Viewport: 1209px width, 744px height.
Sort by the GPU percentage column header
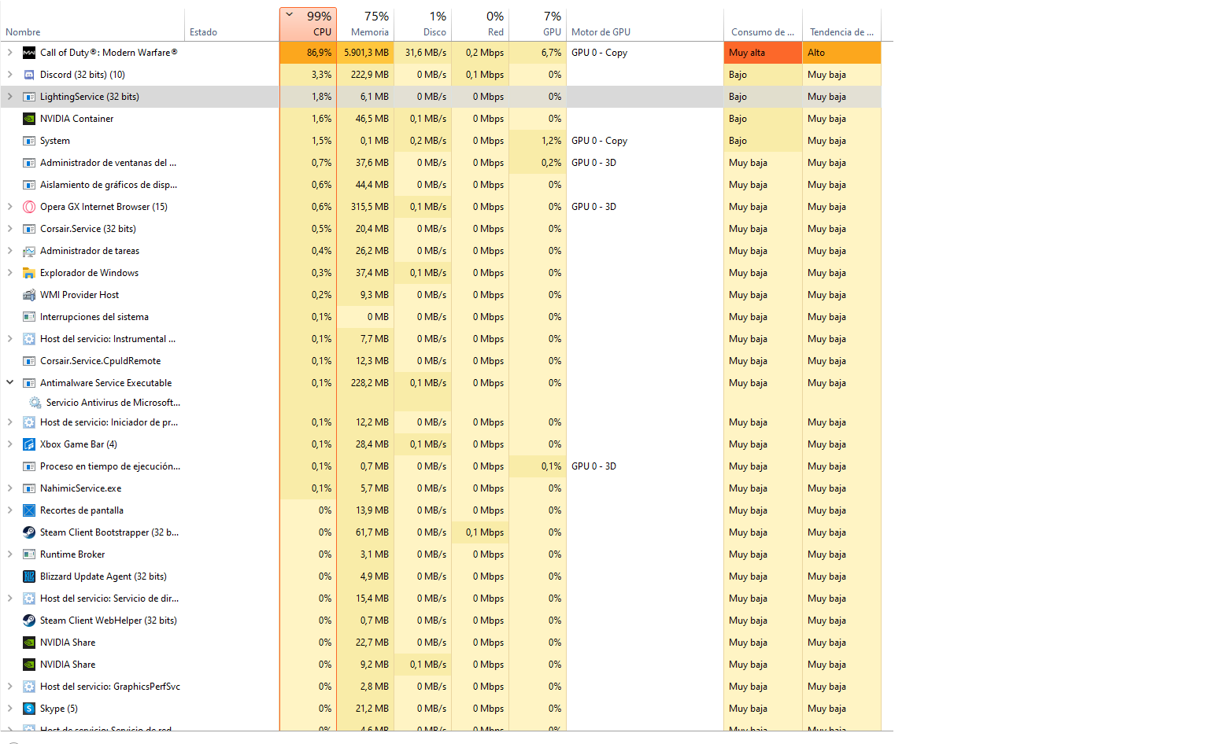(538, 24)
